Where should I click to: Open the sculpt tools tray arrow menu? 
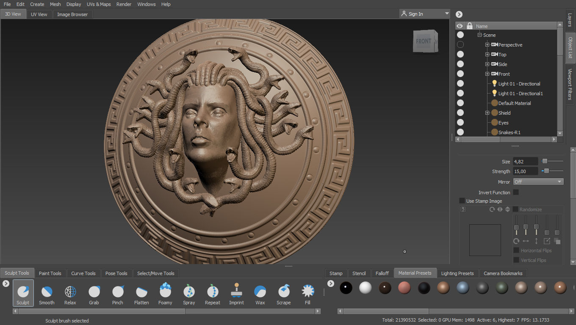[x=6, y=284]
